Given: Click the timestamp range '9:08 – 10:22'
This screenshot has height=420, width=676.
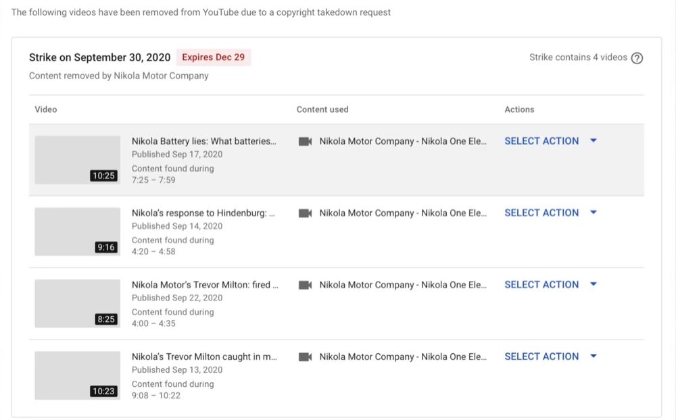Looking at the screenshot, I should tap(156, 396).
